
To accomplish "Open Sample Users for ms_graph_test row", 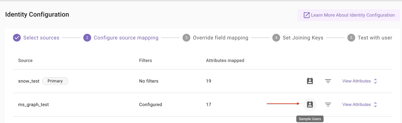I will tap(310, 105).
